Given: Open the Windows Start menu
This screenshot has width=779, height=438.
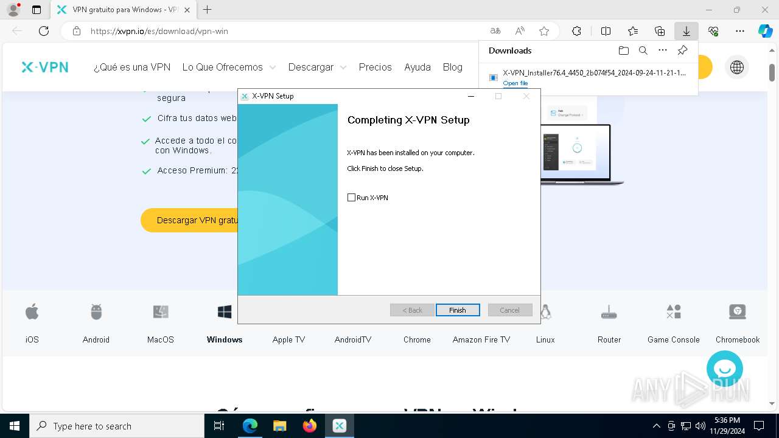Looking at the screenshot, I should (x=15, y=426).
